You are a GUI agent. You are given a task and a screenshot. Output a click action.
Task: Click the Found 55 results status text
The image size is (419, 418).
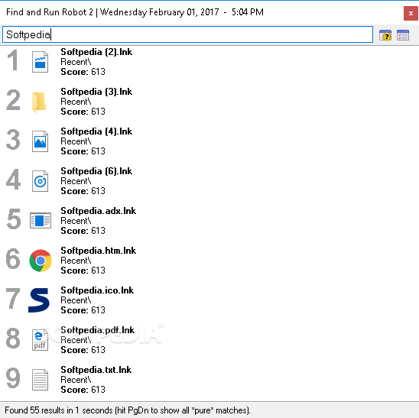pos(128,410)
